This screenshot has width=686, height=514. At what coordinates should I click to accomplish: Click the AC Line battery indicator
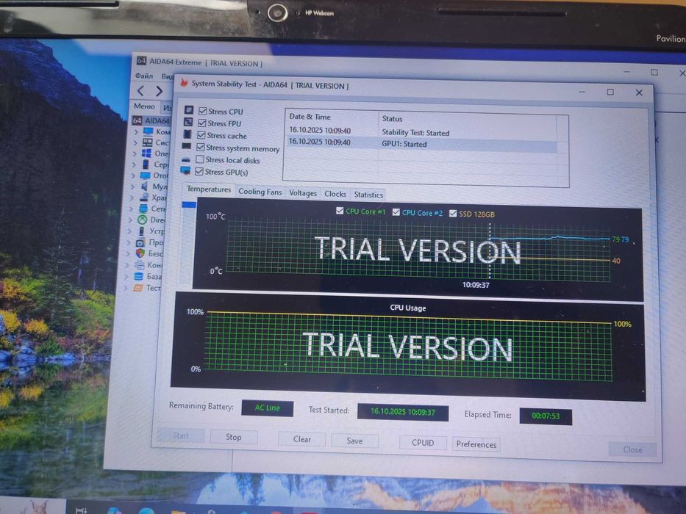(268, 408)
